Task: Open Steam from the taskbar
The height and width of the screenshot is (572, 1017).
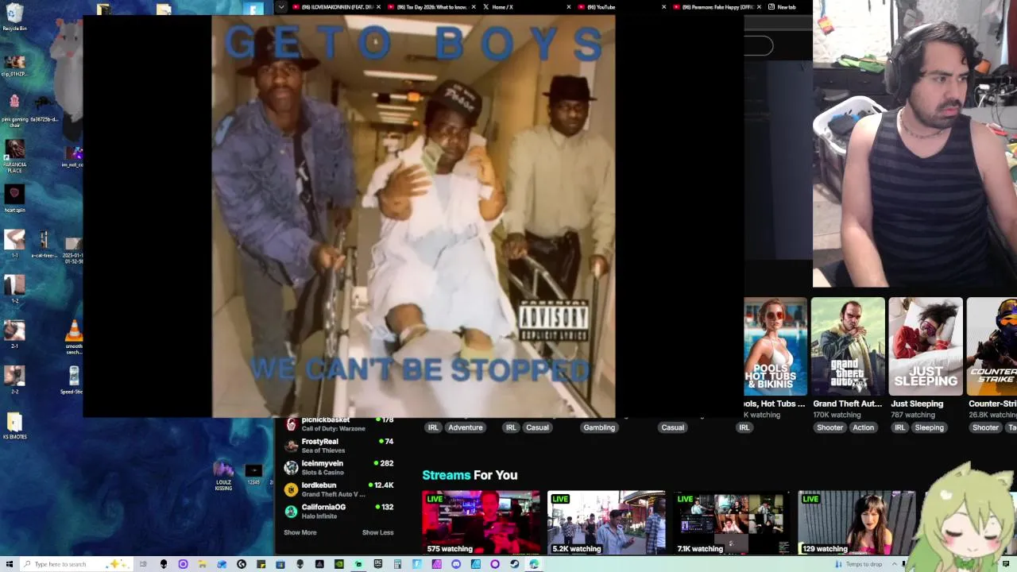Action: 514,564
